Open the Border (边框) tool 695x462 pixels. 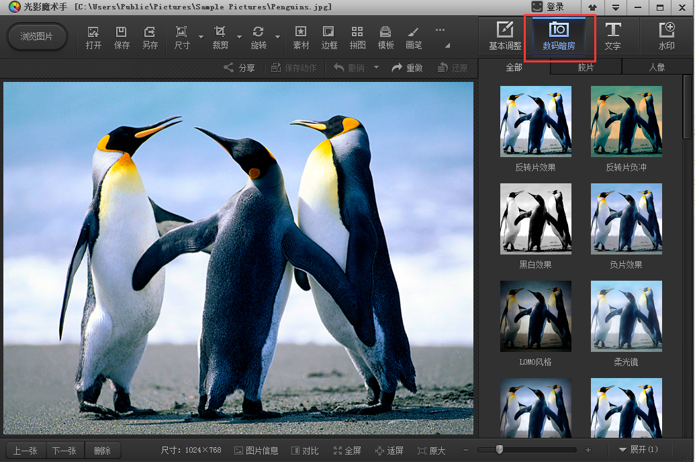pos(329,37)
